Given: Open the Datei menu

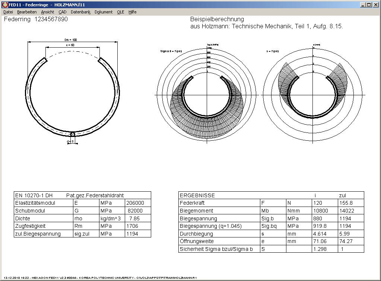Looking at the screenshot, I should tap(8, 12).
